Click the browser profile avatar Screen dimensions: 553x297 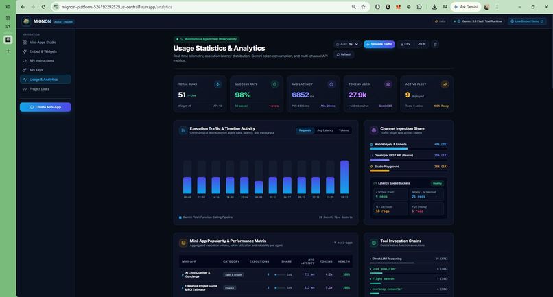pyautogui.click(x=486, y=7)
